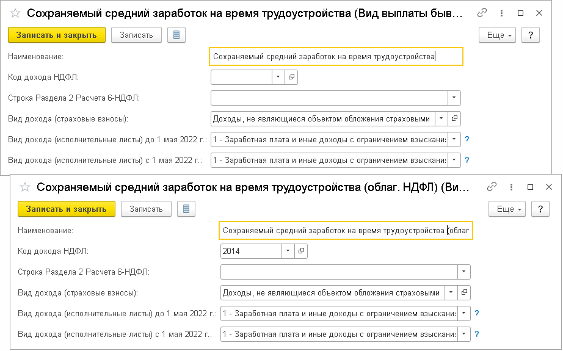Image resolution: width=563 pixels, height=351 pixels.
Task: Open the kebab menu in the top window title bar
Action: tap(503, 13)
